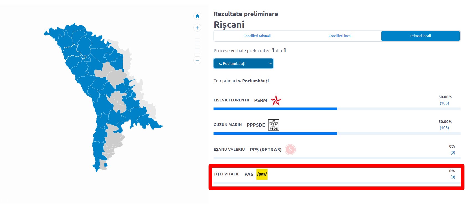Click the PSDE party logo
This screenshot has height=220, width=465.
click(274, 125)
